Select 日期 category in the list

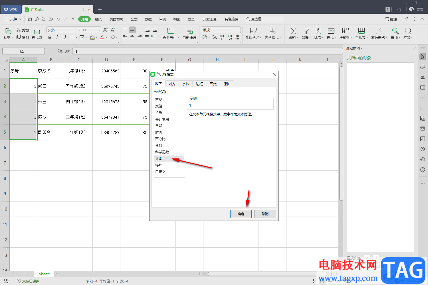(x=169, y=126)
